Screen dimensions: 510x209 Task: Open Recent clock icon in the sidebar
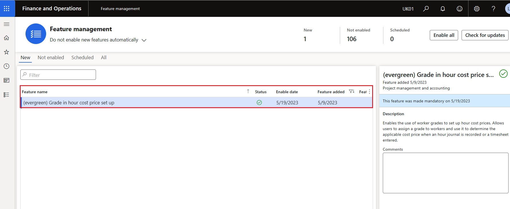coord(7,66)
